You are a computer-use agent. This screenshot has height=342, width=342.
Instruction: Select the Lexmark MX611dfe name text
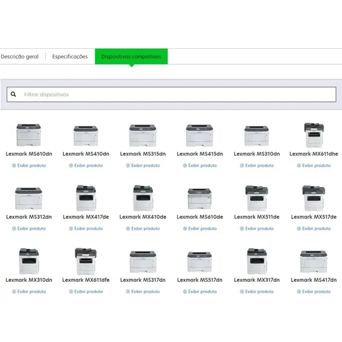pos(85,280)
